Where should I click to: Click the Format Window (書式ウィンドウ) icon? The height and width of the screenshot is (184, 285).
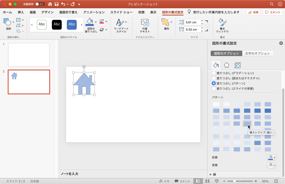pos(222,26)
